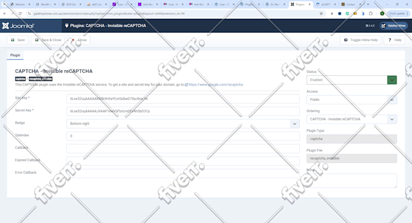Viewport: 412px width, 223px height.
Task: Close the active Plugins browser tab
Action: coord(310,4)
